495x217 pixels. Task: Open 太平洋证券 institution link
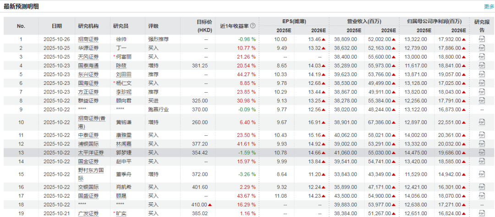point(91,153)
